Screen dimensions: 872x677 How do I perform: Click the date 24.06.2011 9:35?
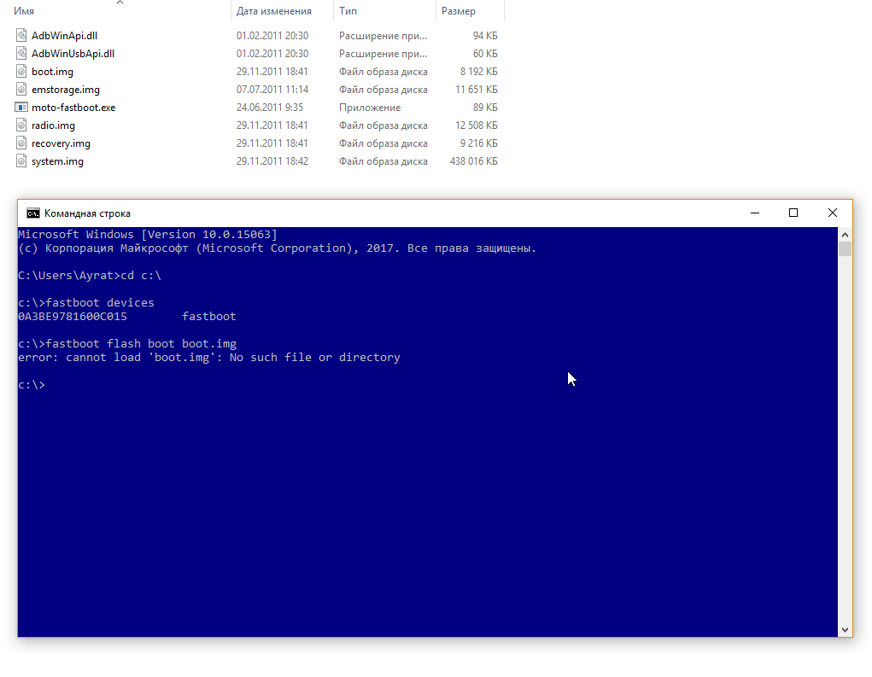coord(270,108)
